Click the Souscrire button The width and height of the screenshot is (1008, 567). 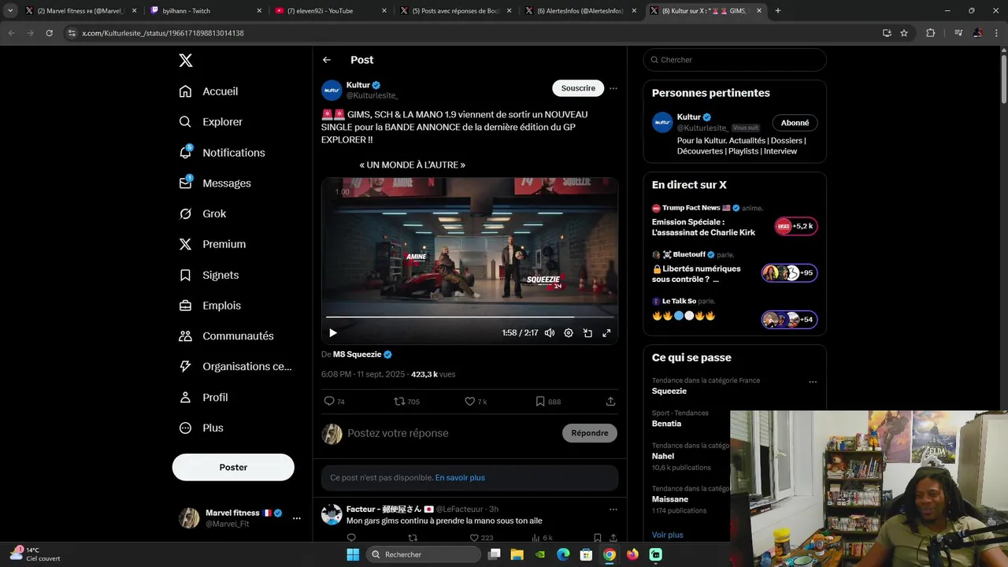578,88
